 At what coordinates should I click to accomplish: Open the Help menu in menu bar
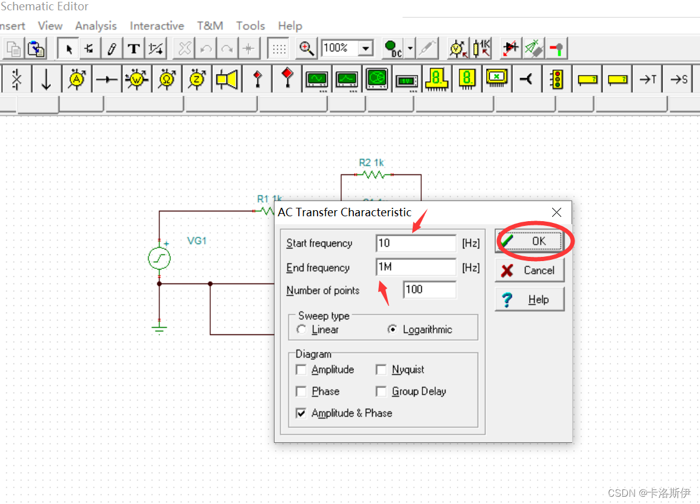(290, 26)
